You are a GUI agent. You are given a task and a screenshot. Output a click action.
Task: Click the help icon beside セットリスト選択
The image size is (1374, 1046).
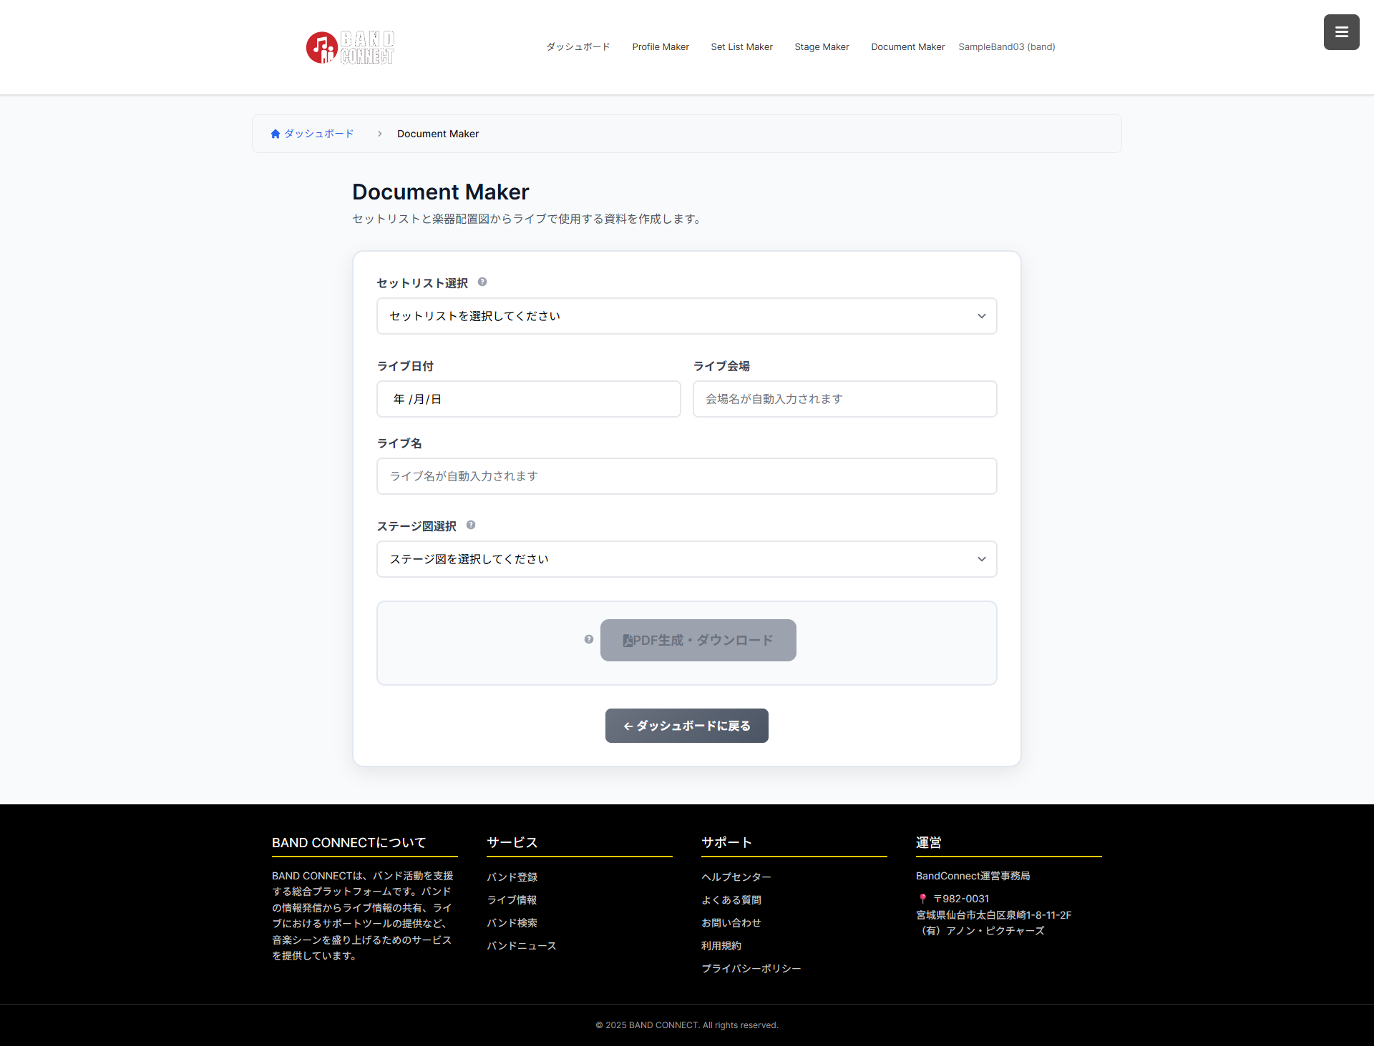[x=482, y=282]
